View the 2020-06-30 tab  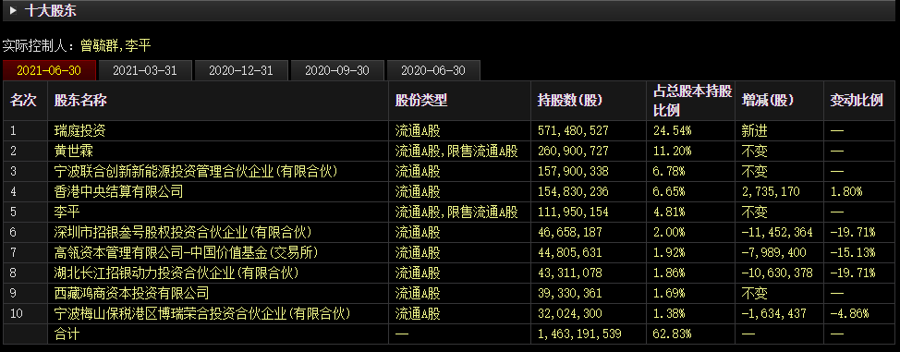pyautogui.click(x=433, y=70)
